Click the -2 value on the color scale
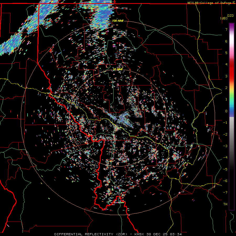Viewport: 236px width, 236px height. [225, 135]
